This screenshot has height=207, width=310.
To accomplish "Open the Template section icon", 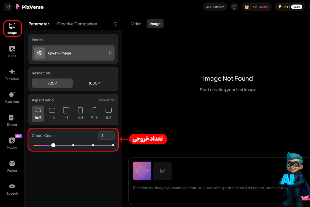I will pos(12,74).
